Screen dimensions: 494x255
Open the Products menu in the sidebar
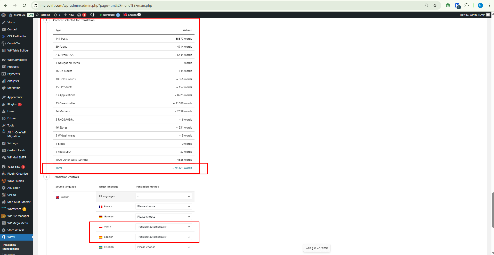[13, 67]
